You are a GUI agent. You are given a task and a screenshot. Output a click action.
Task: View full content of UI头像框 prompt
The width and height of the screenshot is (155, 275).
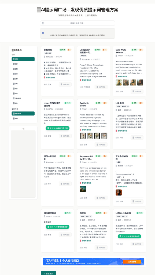point(121,131)
